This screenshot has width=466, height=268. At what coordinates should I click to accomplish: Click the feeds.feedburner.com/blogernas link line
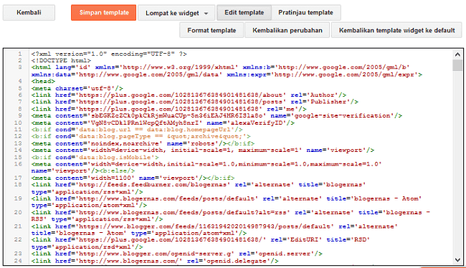[x=199, y=188]
